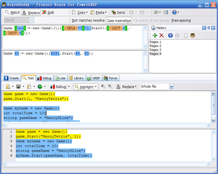Viewport: 218px width, 174px height.
Task: Click the Send button
Action: pos(118,12)
